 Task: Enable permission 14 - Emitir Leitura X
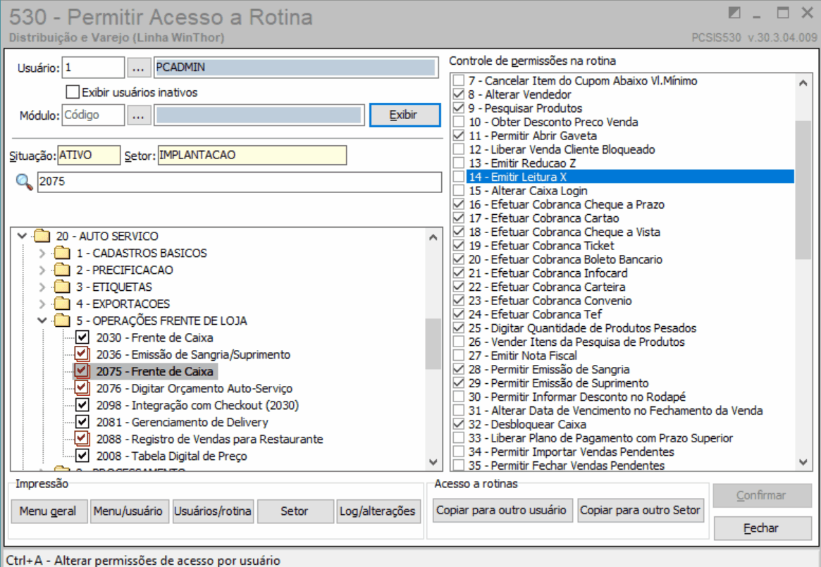coord(459,177)
